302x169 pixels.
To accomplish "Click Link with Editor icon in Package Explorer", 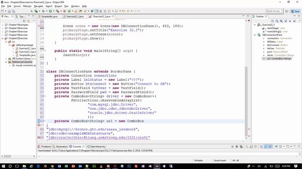I will 28,21.
